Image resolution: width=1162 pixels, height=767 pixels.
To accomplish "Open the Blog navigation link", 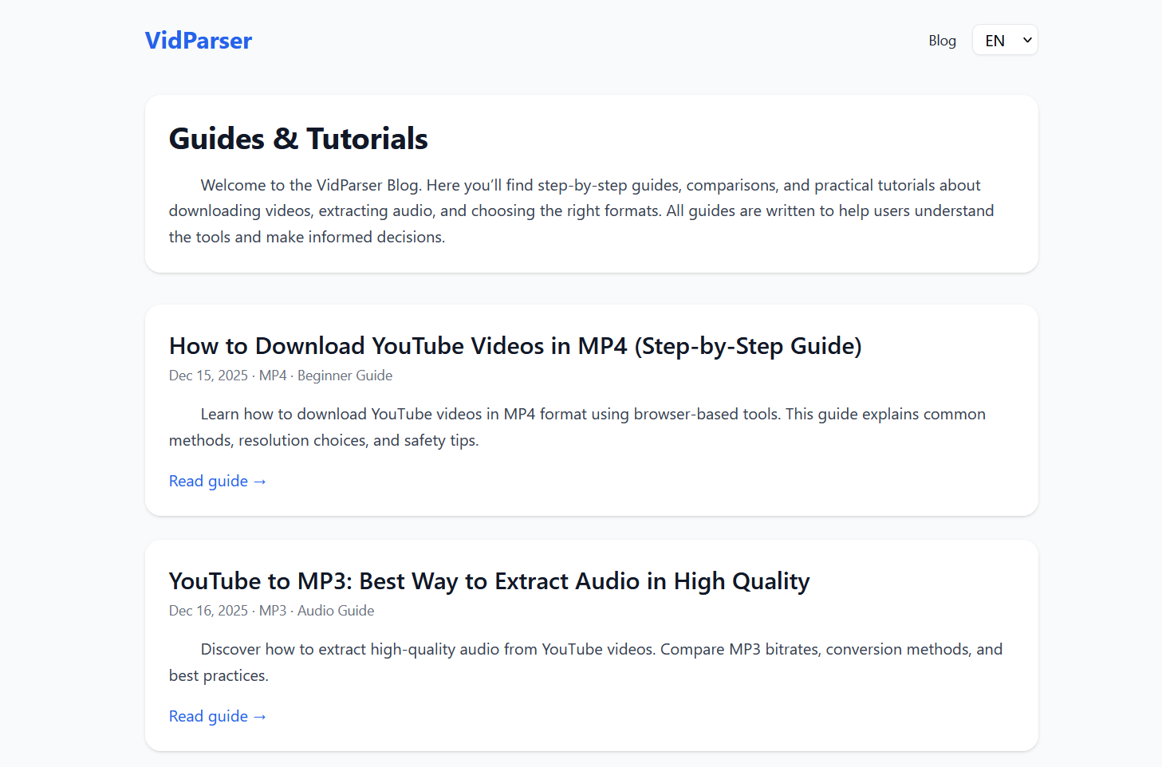I will [x=942, y=40].
